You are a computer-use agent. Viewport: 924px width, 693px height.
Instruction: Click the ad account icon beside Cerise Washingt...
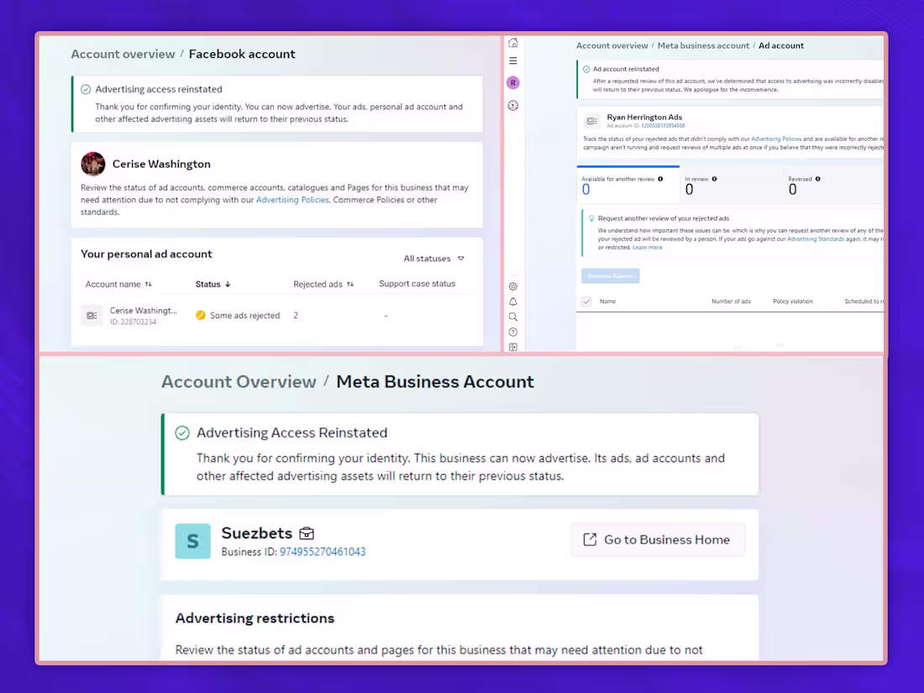click(92, 316)
